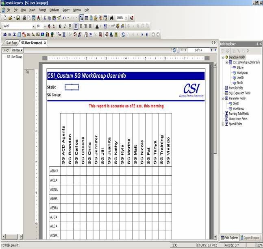Switch to the Design tab
Image resolution: width=263 pixels, height=249 pixels.
(6, 50)
